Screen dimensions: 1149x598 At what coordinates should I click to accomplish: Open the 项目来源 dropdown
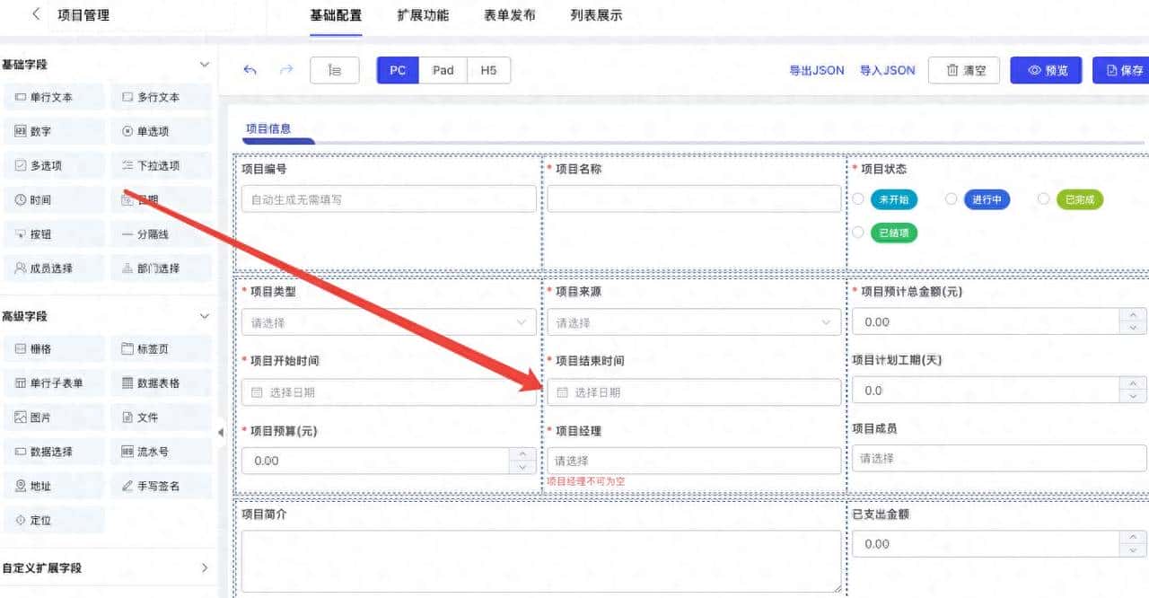pos(694,321)
